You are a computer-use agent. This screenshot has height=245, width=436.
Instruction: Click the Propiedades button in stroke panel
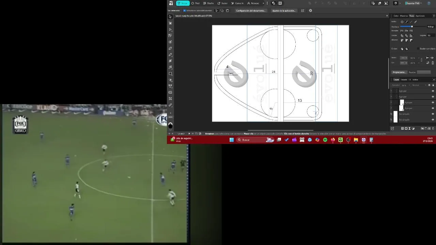(399, 72)
